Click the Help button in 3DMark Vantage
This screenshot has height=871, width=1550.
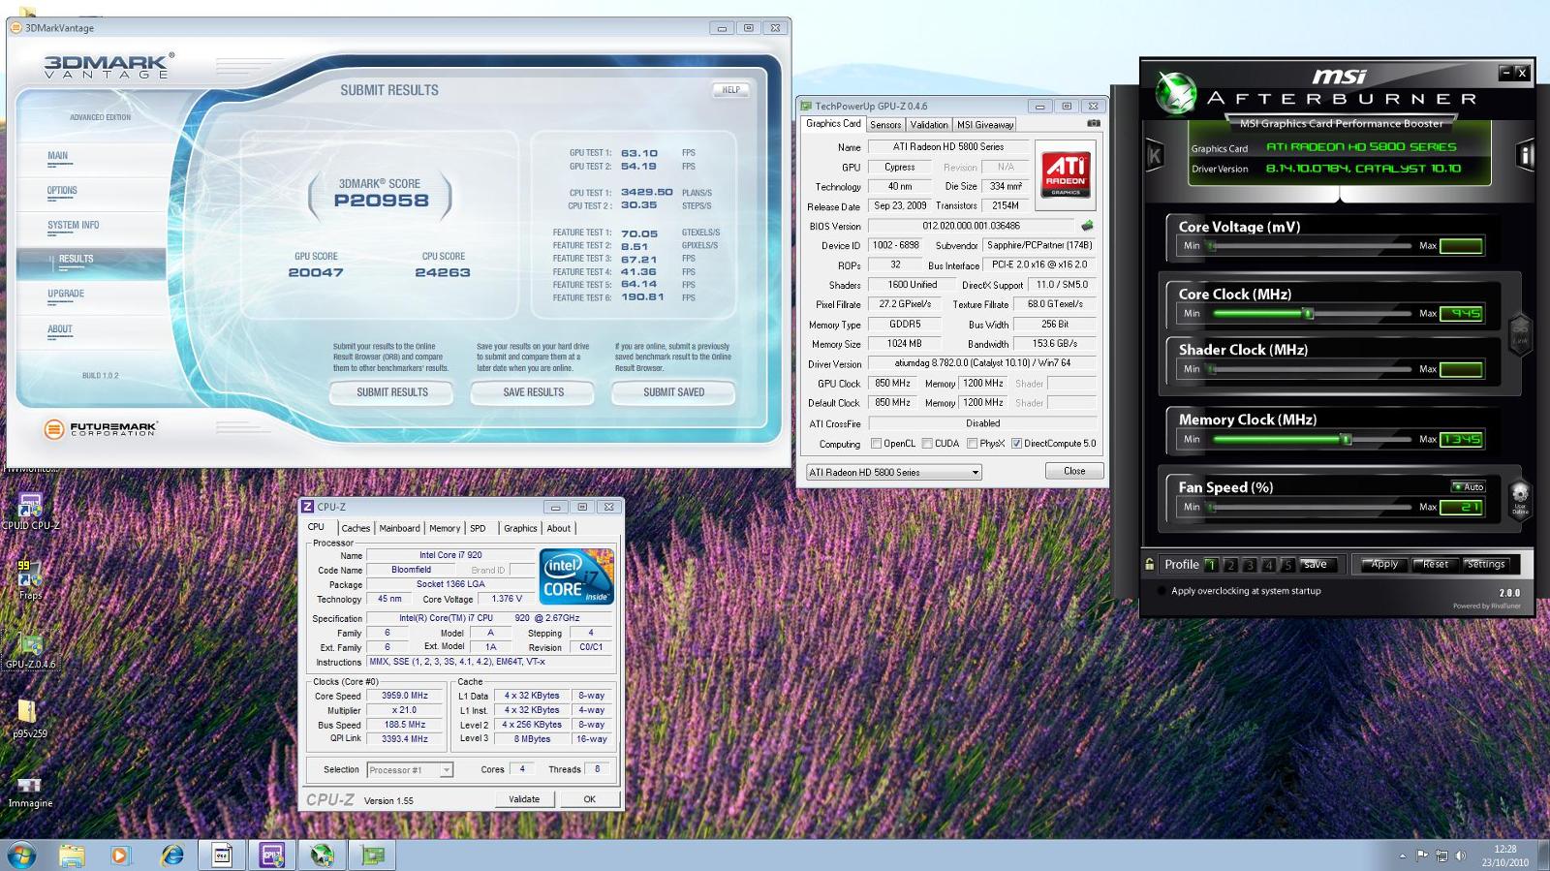730,90
